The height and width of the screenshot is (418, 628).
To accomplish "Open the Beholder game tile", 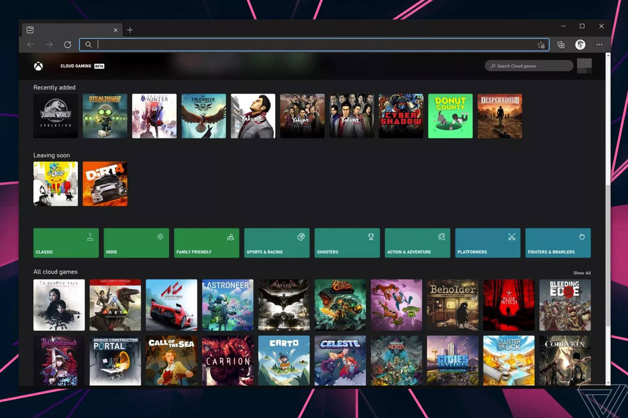I will pyautogui.click(x=453, y=305).
